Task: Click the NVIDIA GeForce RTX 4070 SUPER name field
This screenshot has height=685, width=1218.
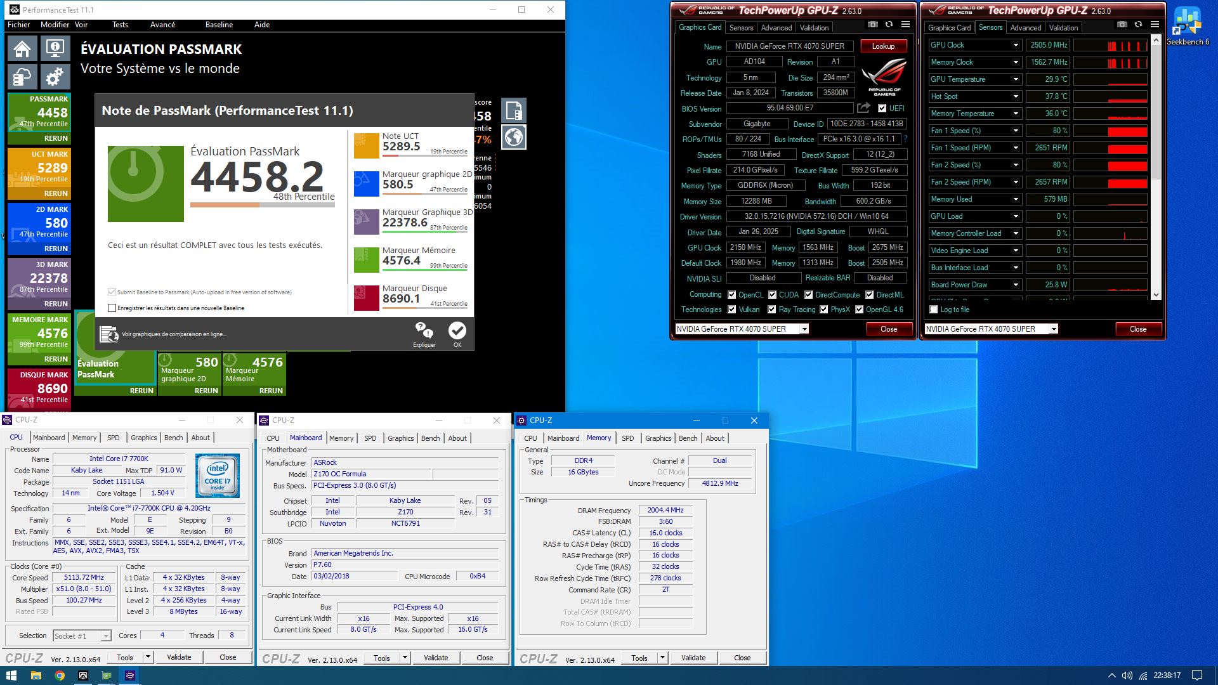Action: (x=789, y=46)
